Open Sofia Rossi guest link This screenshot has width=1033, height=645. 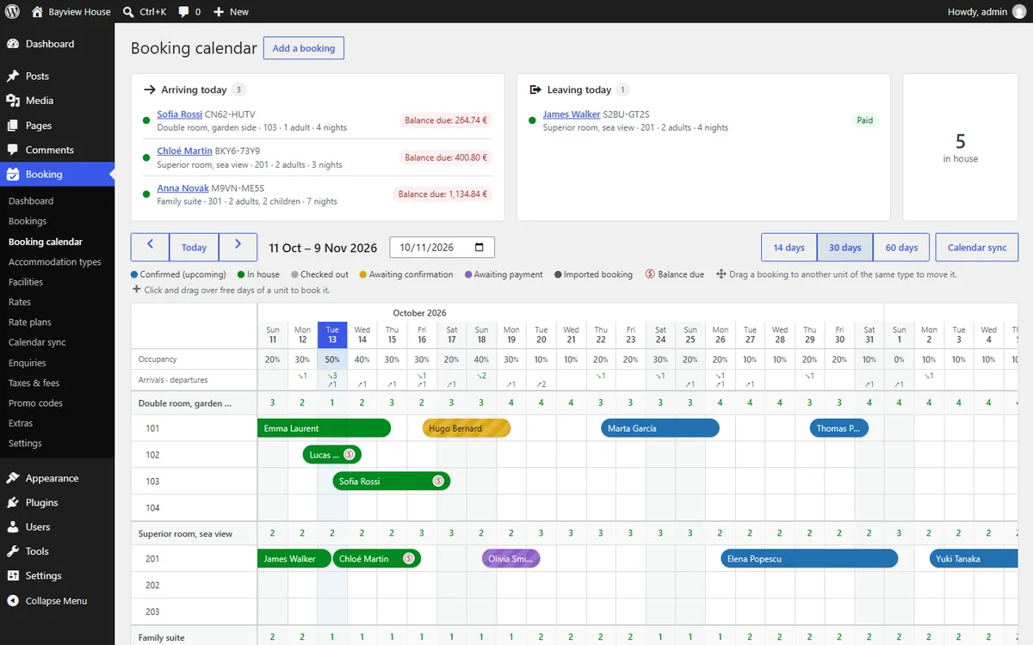[x=180, y=114]
